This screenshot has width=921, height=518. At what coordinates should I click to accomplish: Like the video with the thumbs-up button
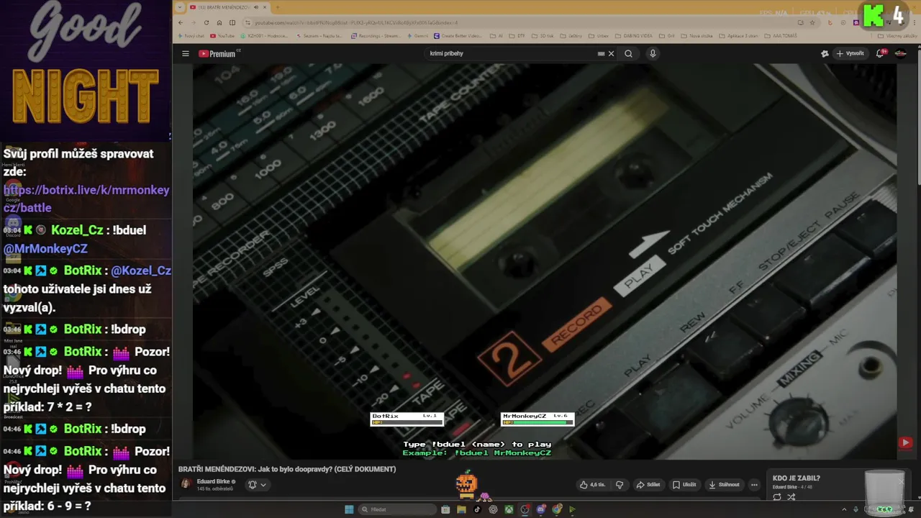click(x=592, y=485)
